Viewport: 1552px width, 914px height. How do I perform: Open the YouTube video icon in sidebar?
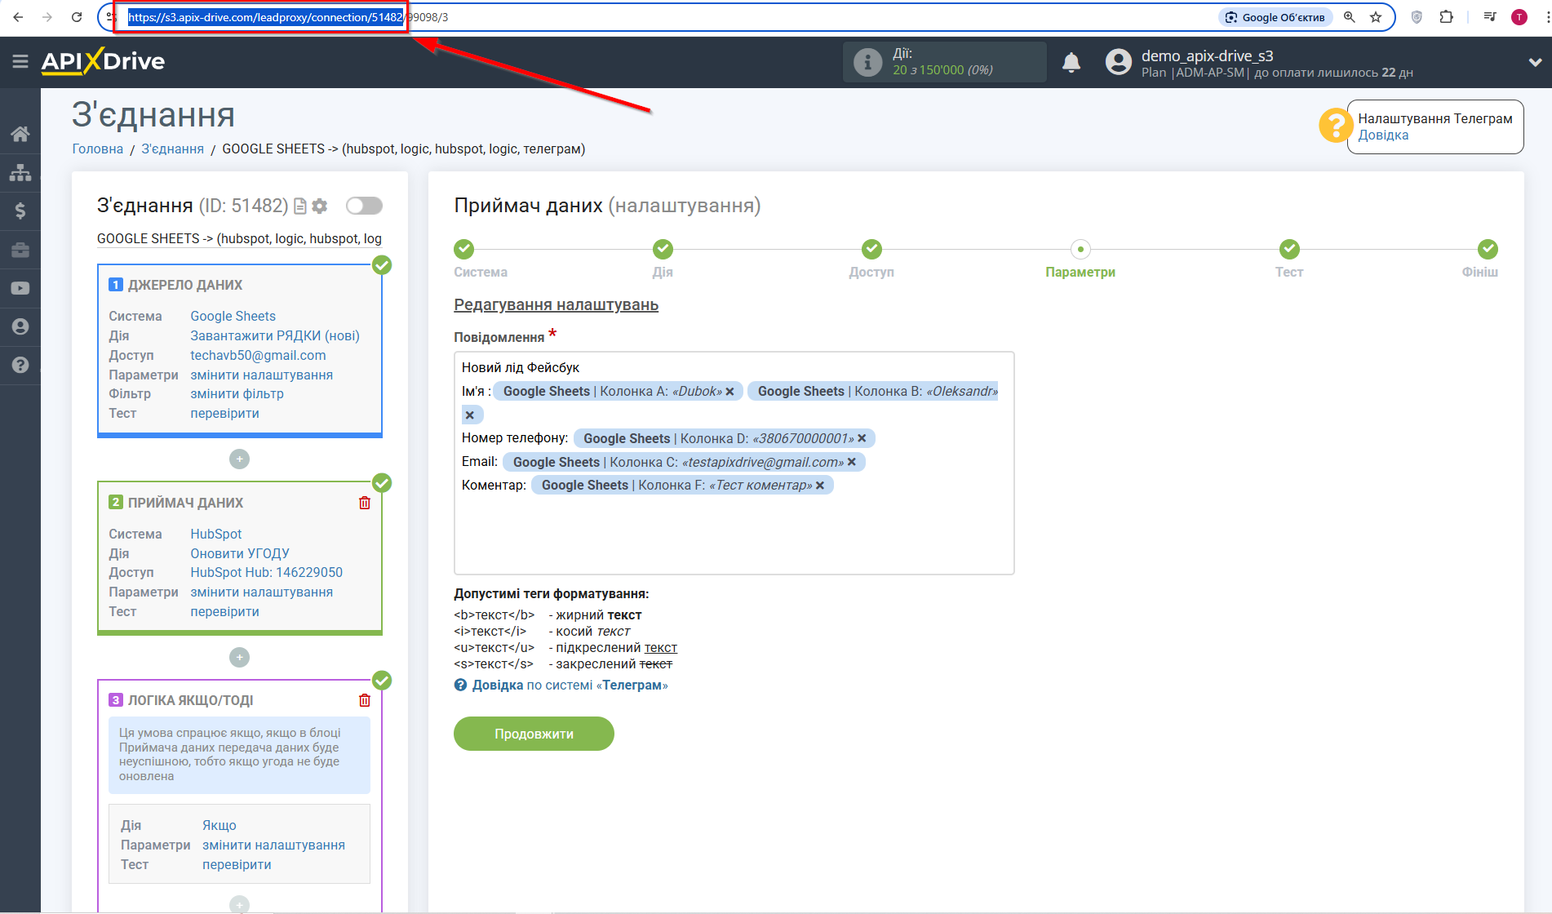[x=20, y=288]
